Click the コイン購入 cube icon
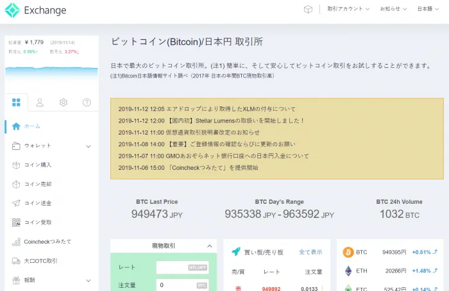The width and height of the screenshot is (449, 291). 16,165
